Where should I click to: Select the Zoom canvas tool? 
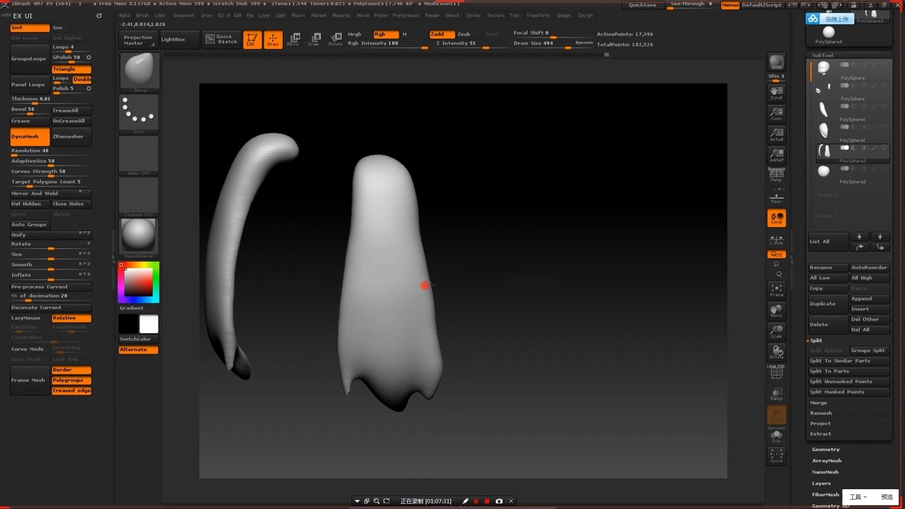tap(776, 113)
